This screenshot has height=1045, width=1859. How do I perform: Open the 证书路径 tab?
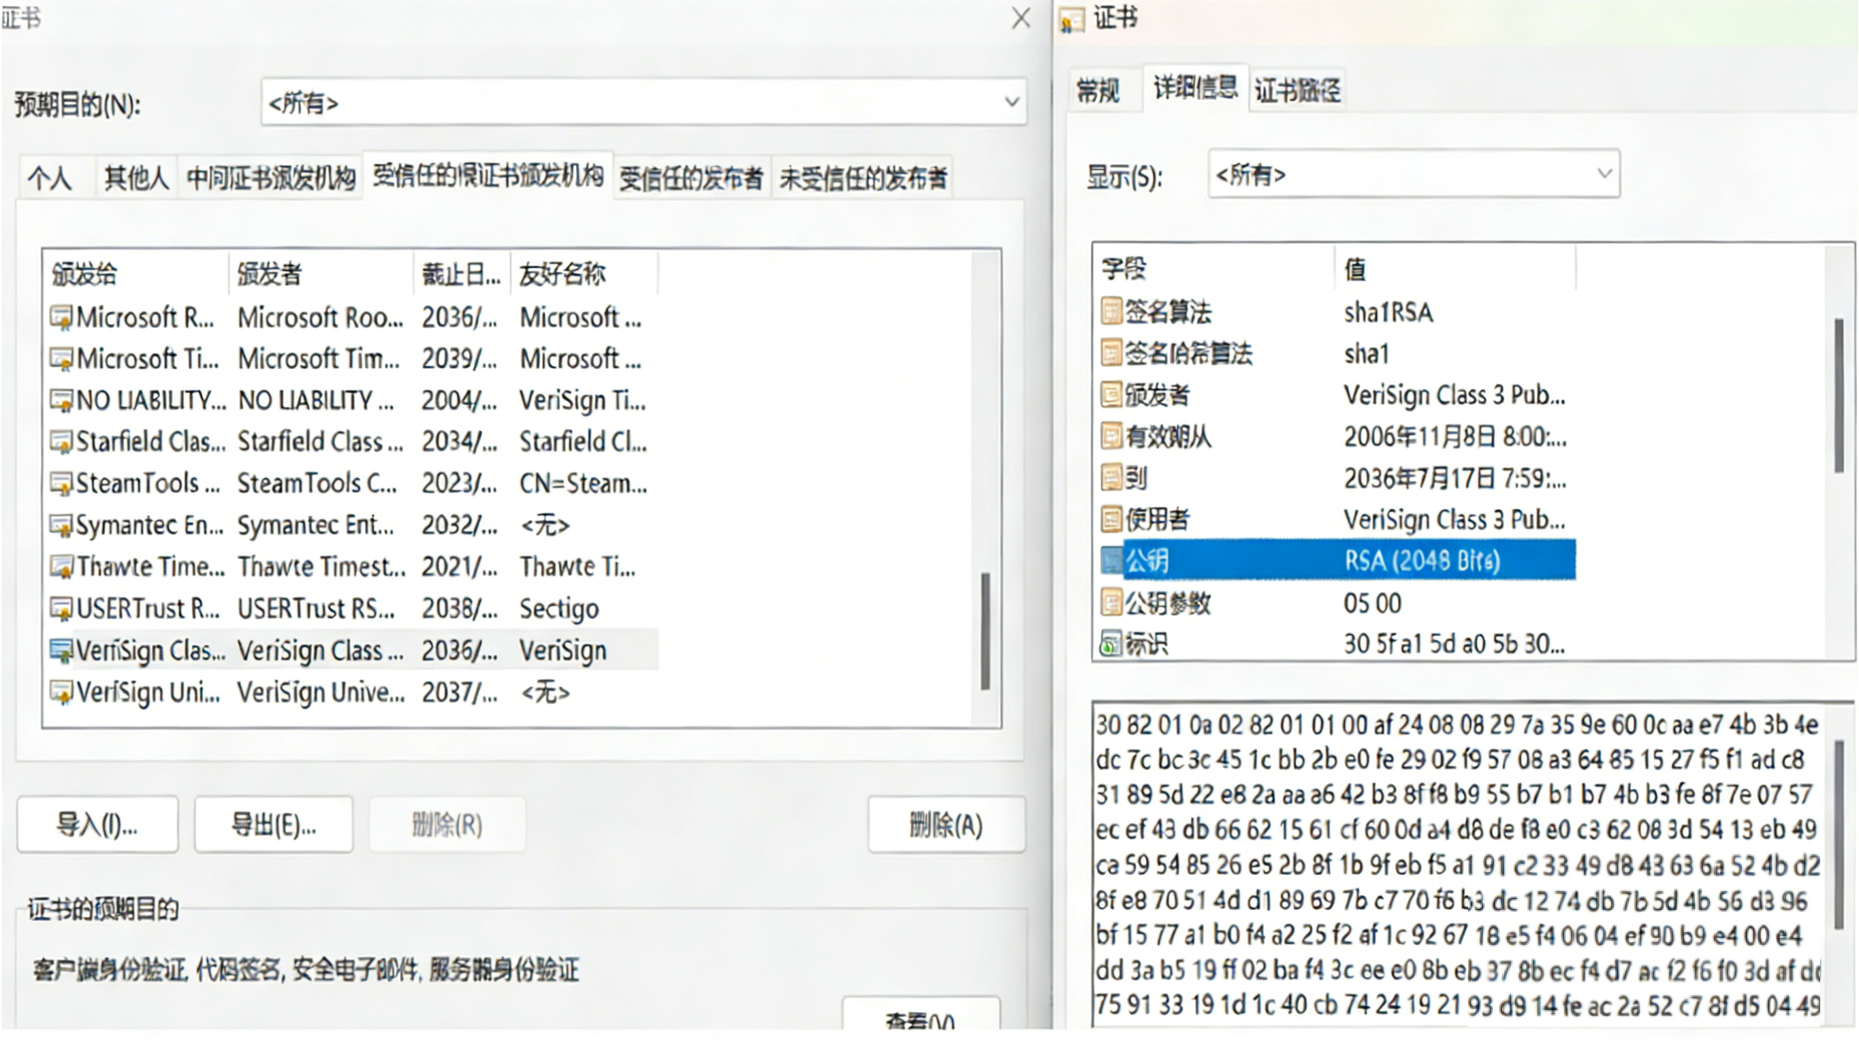pyautogui.click(x=1297, y=91)
